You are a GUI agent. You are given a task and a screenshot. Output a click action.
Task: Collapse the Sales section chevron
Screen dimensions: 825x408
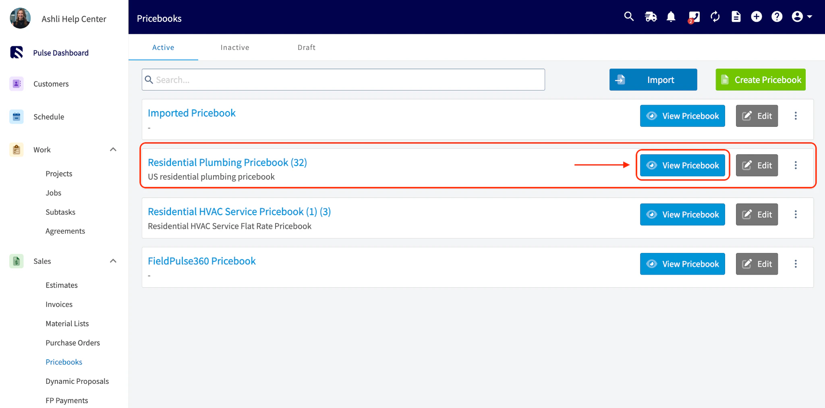[x=113, y=261]
